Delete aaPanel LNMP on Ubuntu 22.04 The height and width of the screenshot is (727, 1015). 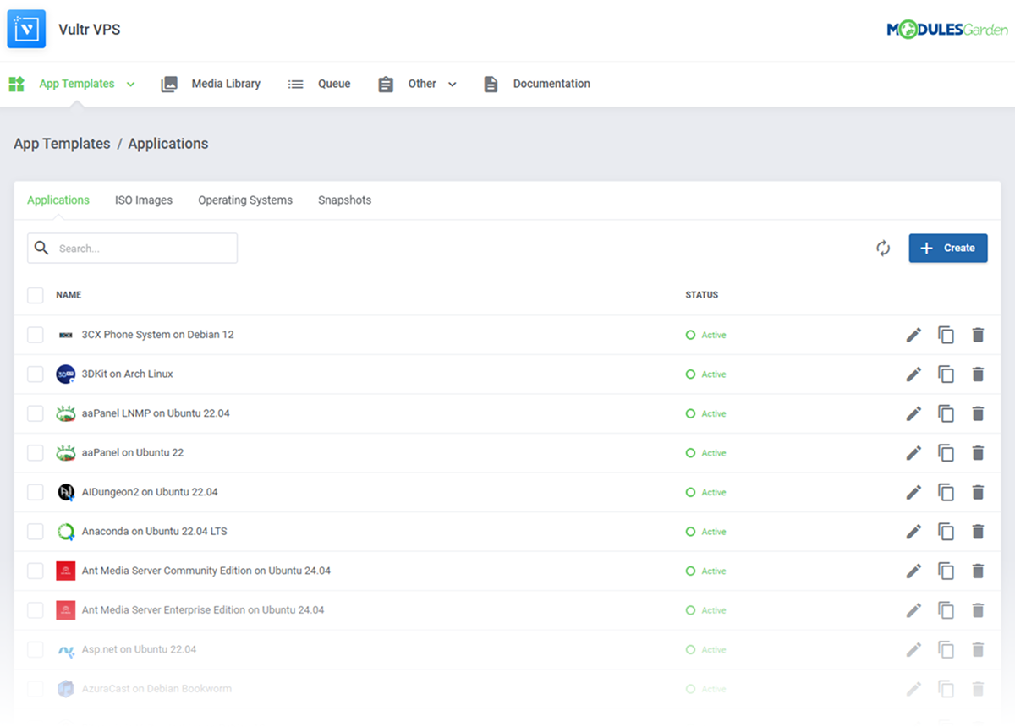pos(978,413)
